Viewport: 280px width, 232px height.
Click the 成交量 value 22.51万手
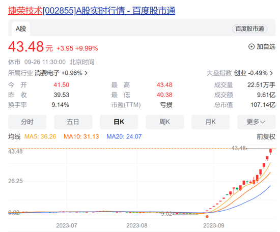(x=262, y=85)
